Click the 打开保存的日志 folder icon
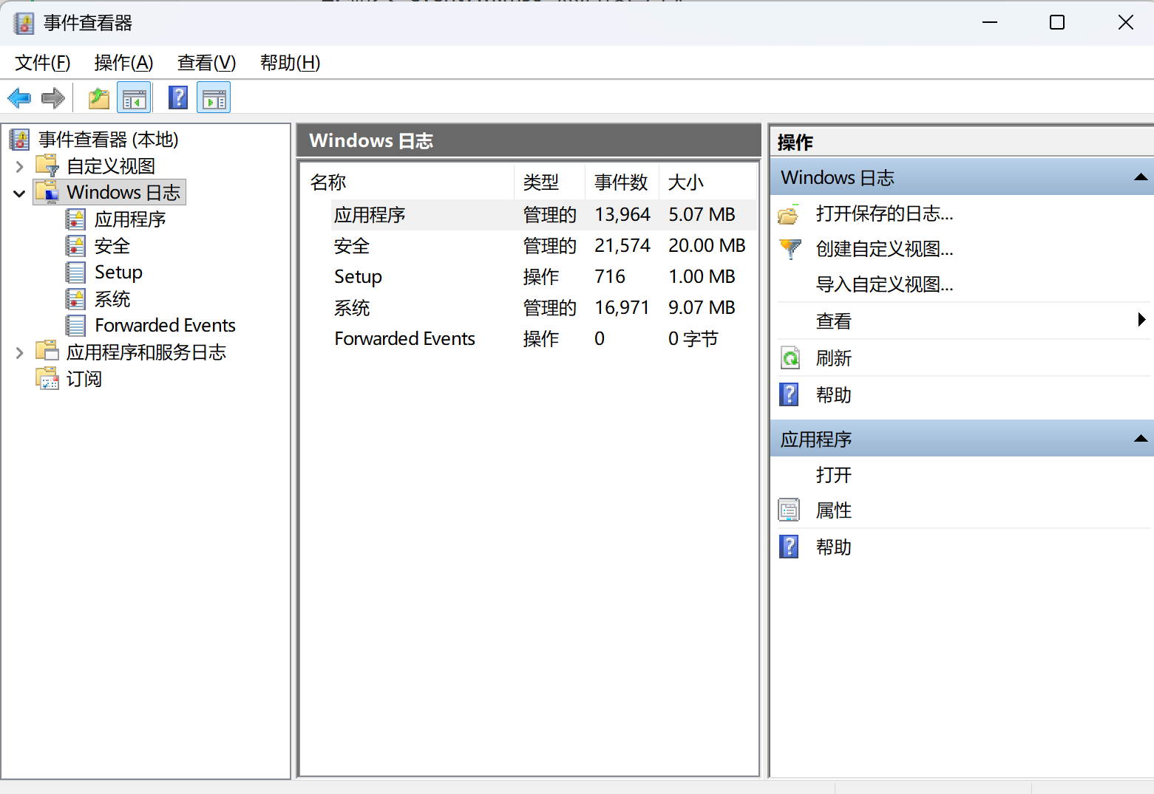 click(x=789, y=214)
